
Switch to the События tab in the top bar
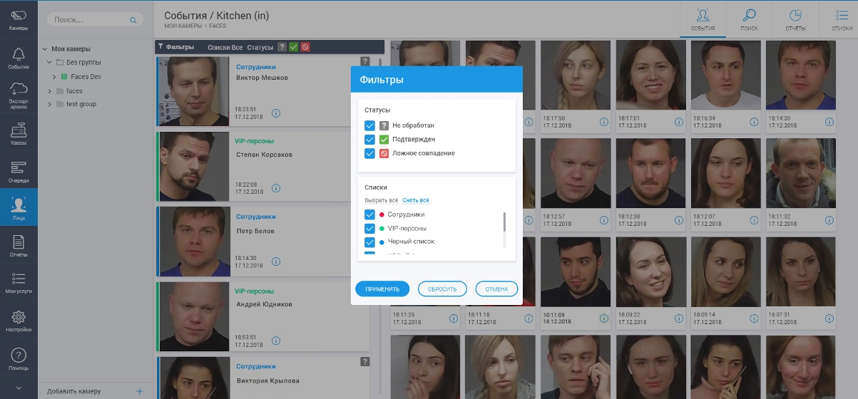click(703, 19)
